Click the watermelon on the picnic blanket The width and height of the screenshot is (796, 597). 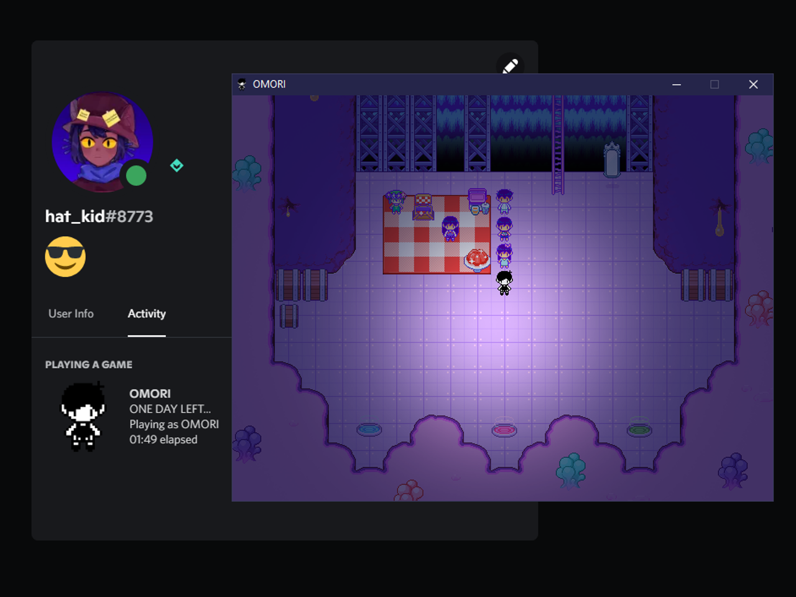tap(478, 259)
